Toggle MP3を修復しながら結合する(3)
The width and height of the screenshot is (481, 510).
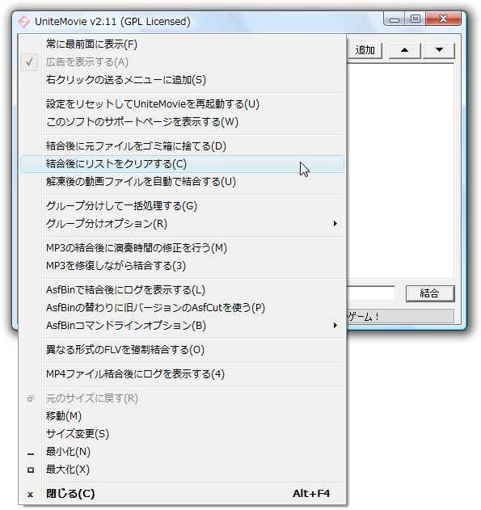point(182,266)
